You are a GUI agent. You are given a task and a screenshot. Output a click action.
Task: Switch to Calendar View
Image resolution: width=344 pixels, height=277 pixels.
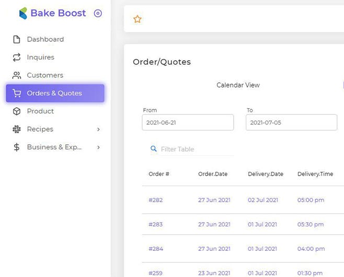(238, 85)
